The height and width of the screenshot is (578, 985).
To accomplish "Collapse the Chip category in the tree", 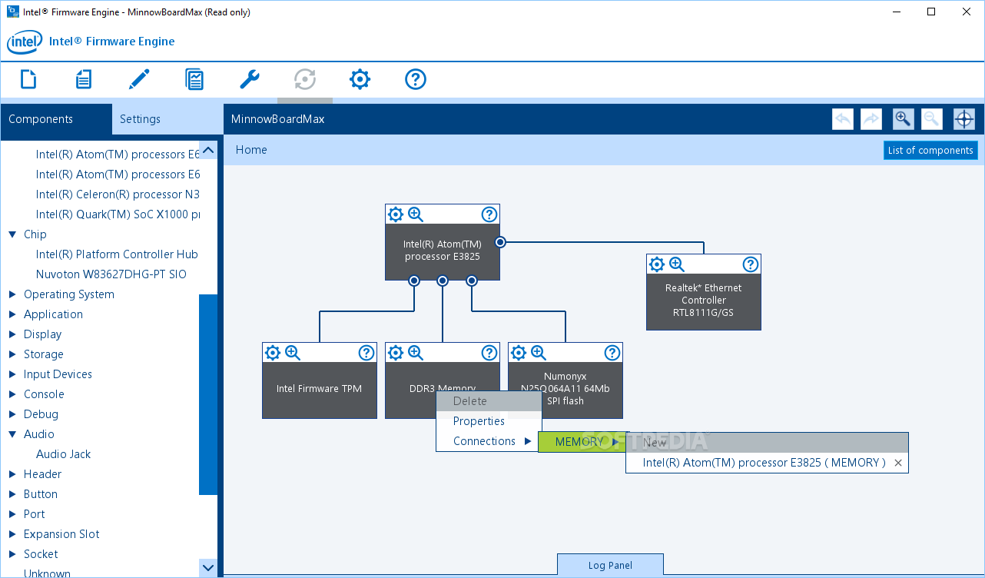I will (12, 234).
